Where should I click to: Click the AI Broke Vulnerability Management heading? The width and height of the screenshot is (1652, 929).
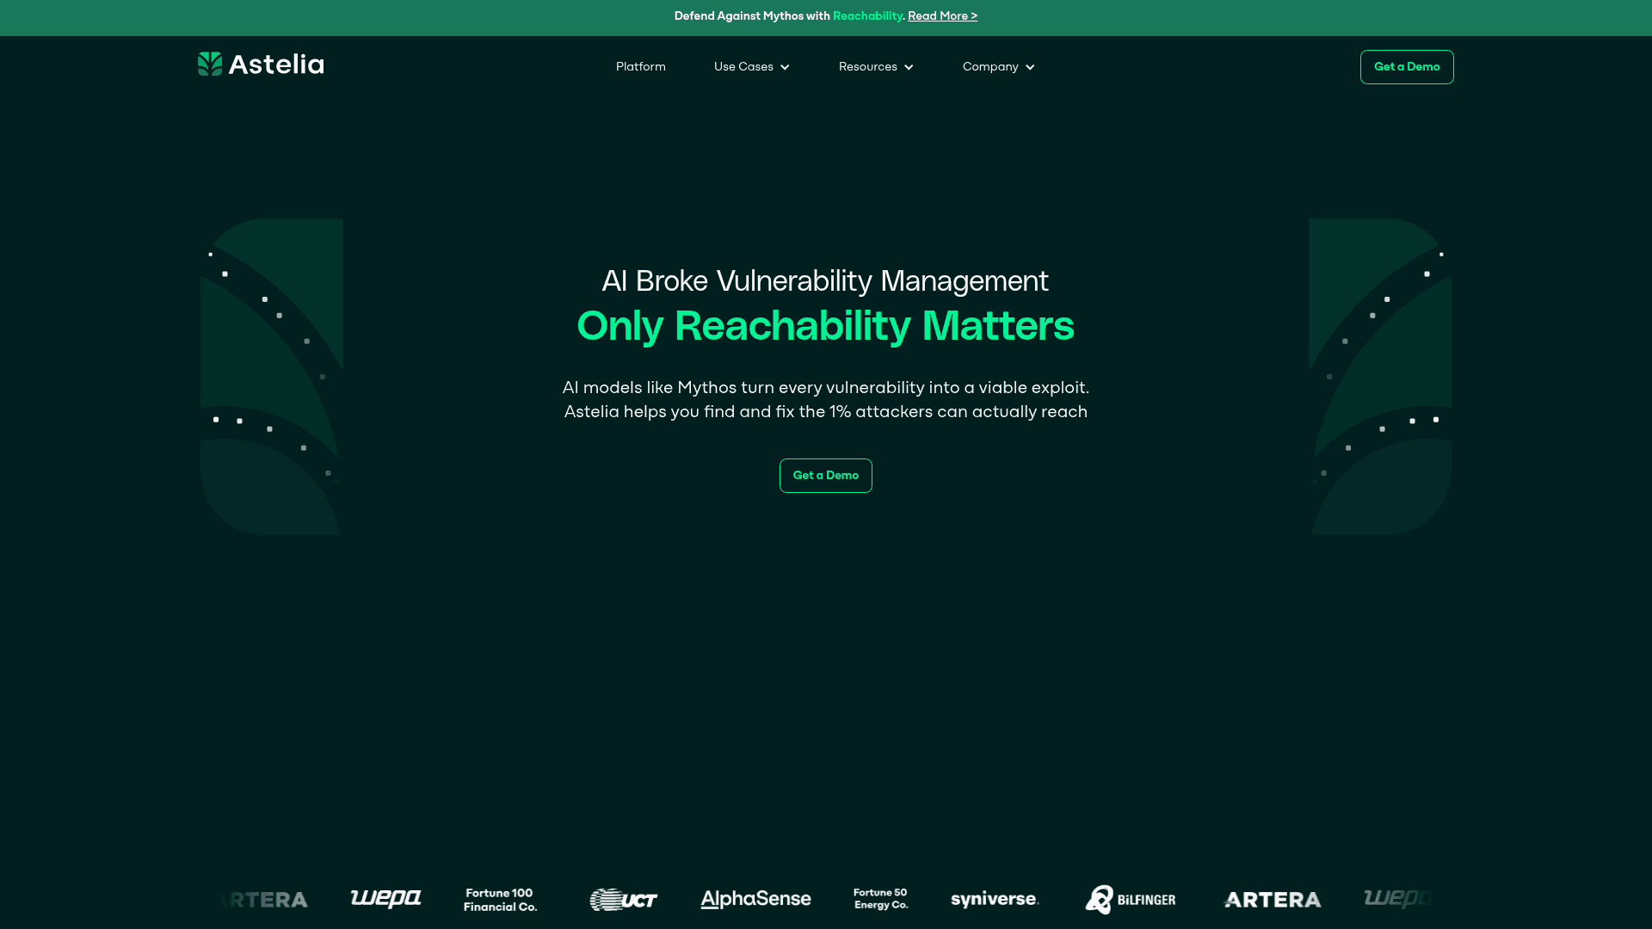(825, 281)
